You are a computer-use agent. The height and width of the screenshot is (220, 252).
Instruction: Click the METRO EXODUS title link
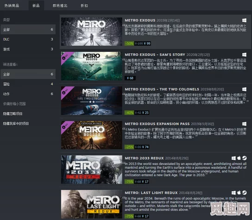coord(140,20)
